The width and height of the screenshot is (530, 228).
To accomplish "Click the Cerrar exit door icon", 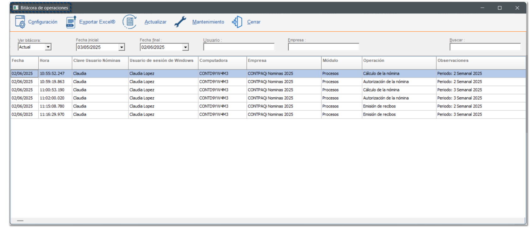I will tap(237, 22).
